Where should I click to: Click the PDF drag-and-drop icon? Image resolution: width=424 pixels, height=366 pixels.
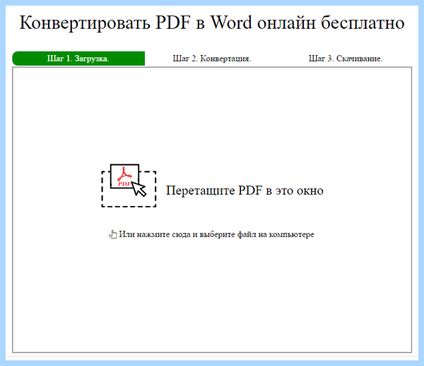(129, 185)
